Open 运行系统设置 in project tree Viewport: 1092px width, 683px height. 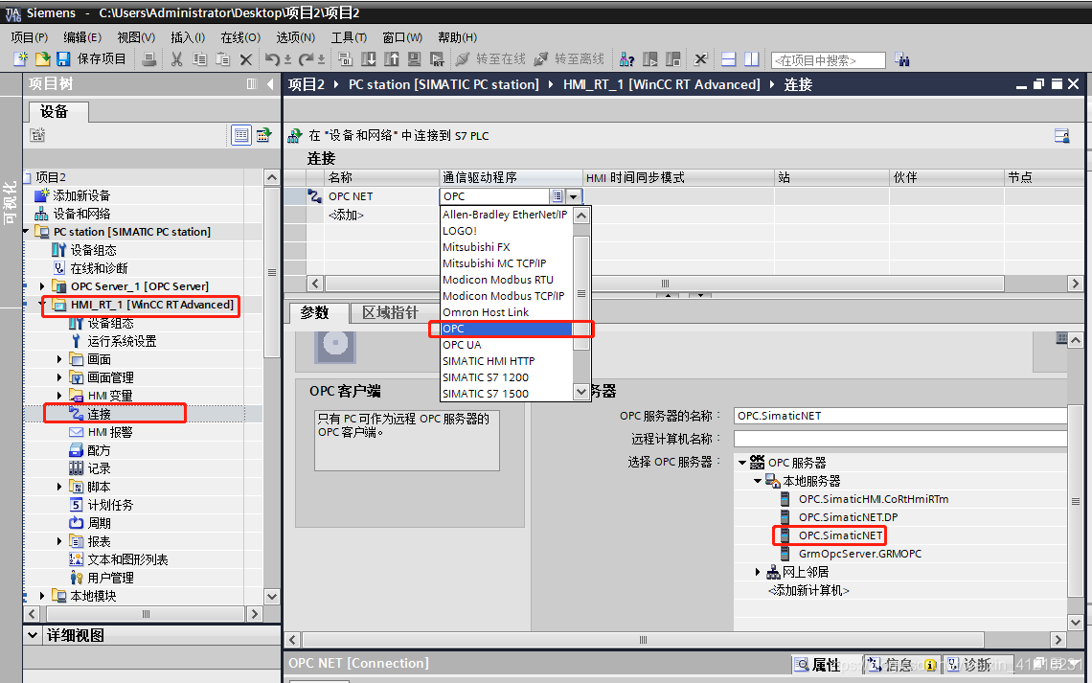click(x=122, y=341)
